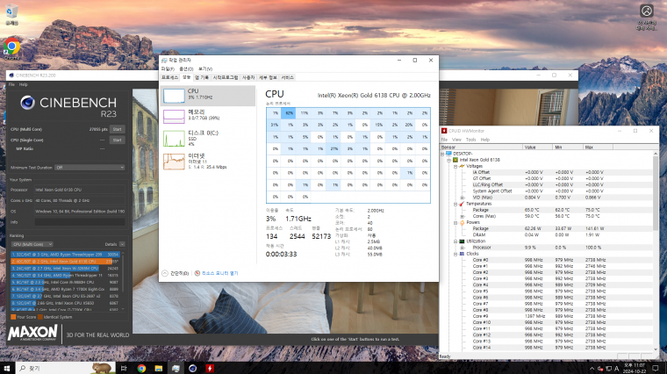Open the HWMonitor Tools menu

pos(471,140)
